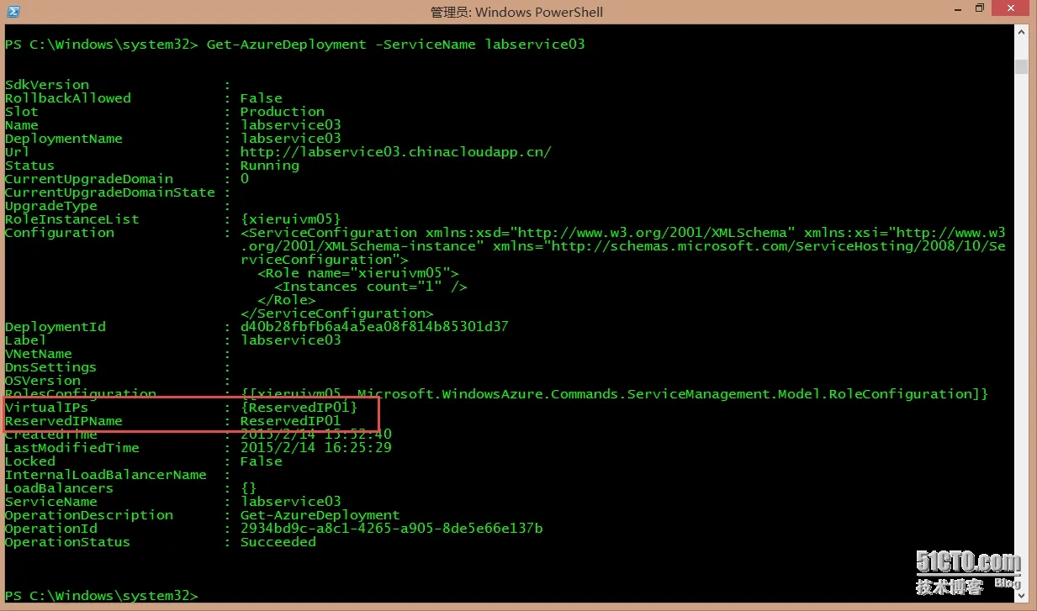Image resolution: width=1037 pixels, height=611 pixels.
Task: Click the Status value Running
Action: coord(269,166)
